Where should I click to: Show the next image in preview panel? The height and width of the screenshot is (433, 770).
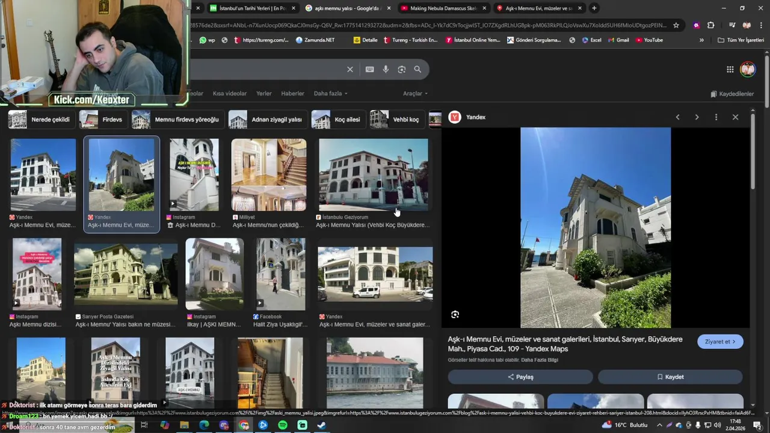tap(697, 117)
